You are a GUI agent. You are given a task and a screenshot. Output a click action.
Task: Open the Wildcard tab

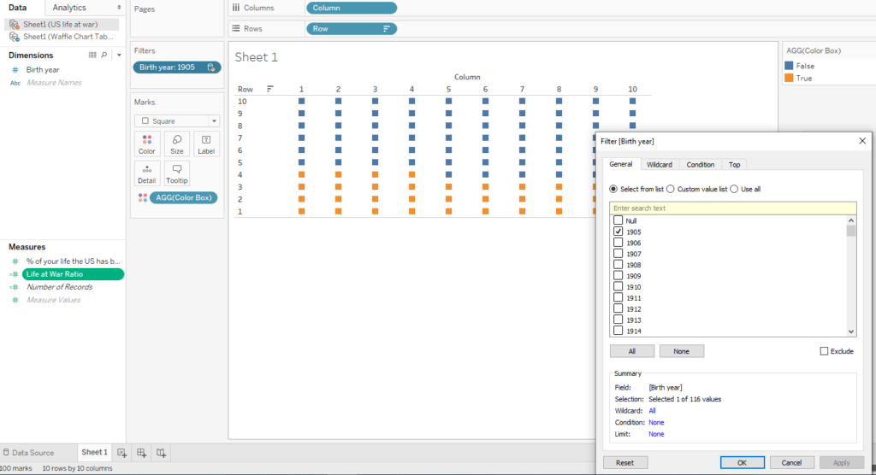[660, 165]
